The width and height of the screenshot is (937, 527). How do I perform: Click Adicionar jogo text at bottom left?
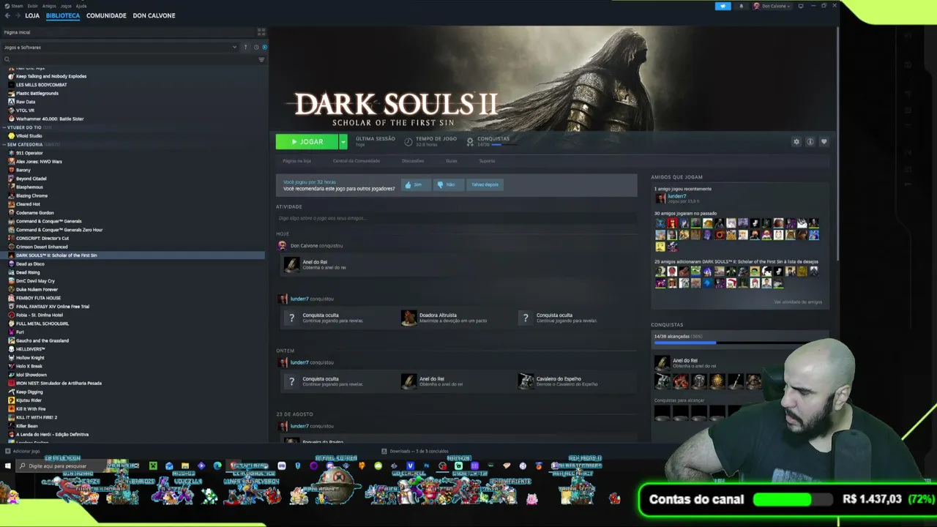(x=26, y=451)
